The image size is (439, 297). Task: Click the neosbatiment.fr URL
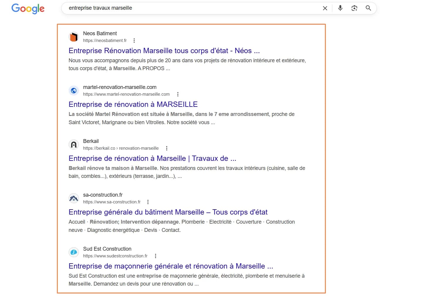(x=105, y=41)
